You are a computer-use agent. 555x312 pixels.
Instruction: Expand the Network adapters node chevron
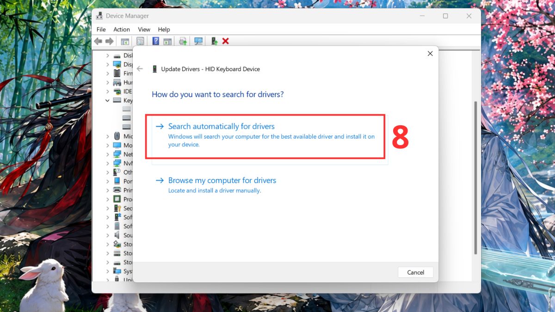107,154
